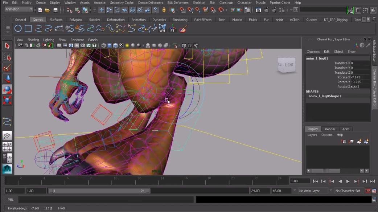Image resolution: width=378 pixels, height=212 pixels.
Task: Activate the Rotate tool sphere icon
Action: tap(7, 90)
